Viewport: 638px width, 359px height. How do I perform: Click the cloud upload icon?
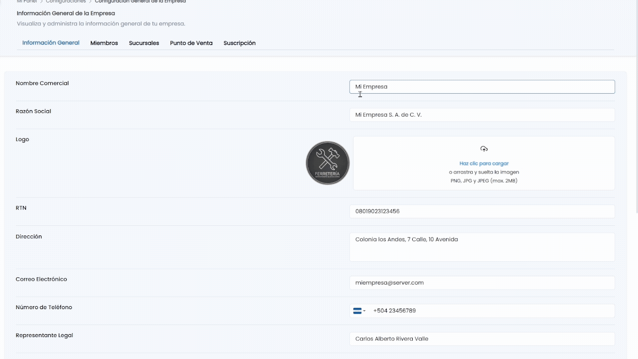tap(484, 149)
